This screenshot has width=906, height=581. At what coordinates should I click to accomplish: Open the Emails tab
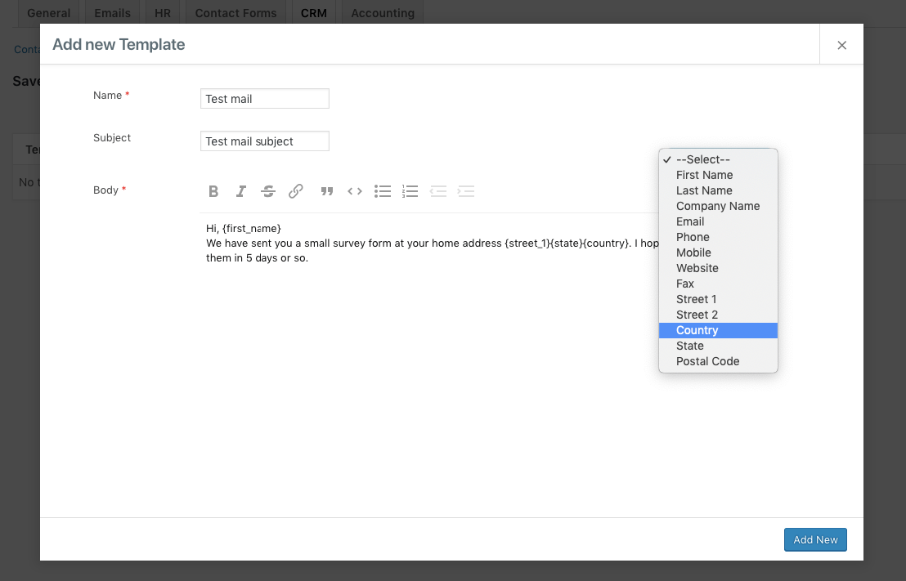tap(112, 12)
